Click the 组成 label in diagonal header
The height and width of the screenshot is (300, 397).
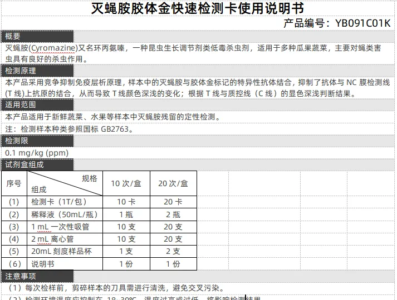coord(39,189)
